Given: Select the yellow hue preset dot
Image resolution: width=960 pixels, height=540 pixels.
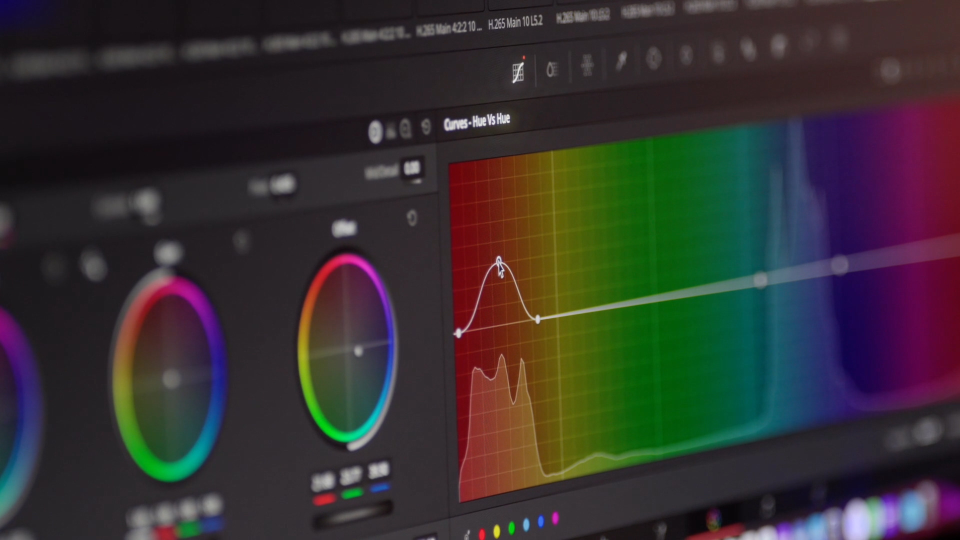Looking at the screenshot, I should pos(496,531).
